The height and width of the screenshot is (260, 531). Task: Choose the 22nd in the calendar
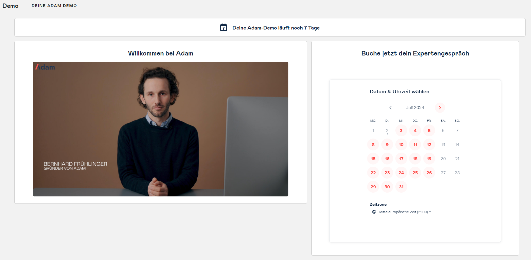pos(373,173)
